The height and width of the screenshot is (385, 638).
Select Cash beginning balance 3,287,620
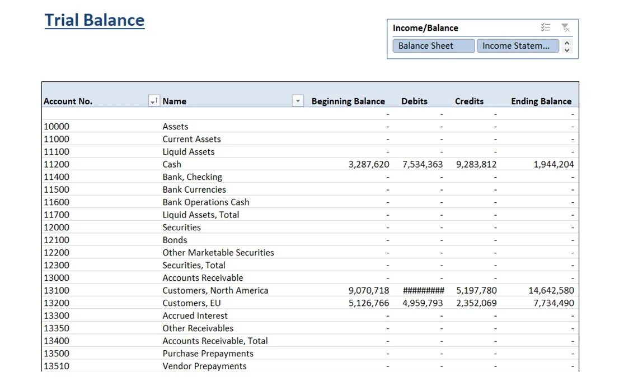(369, 164)
